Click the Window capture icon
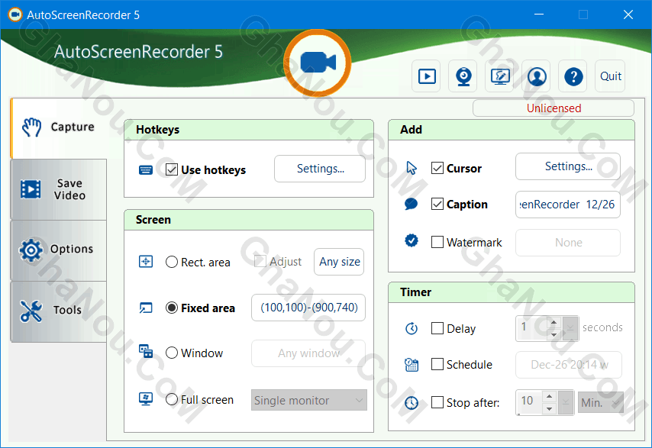The height and width of the screenshot is (448, 652). [x=146, y=352]
